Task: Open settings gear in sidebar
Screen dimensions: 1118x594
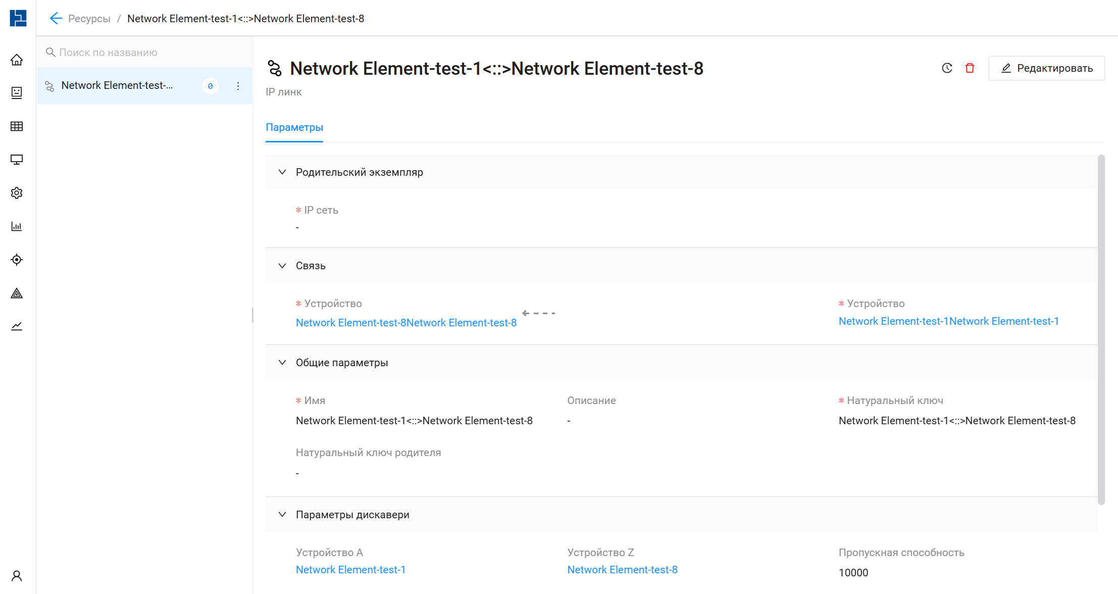Action: coord(17,193)
